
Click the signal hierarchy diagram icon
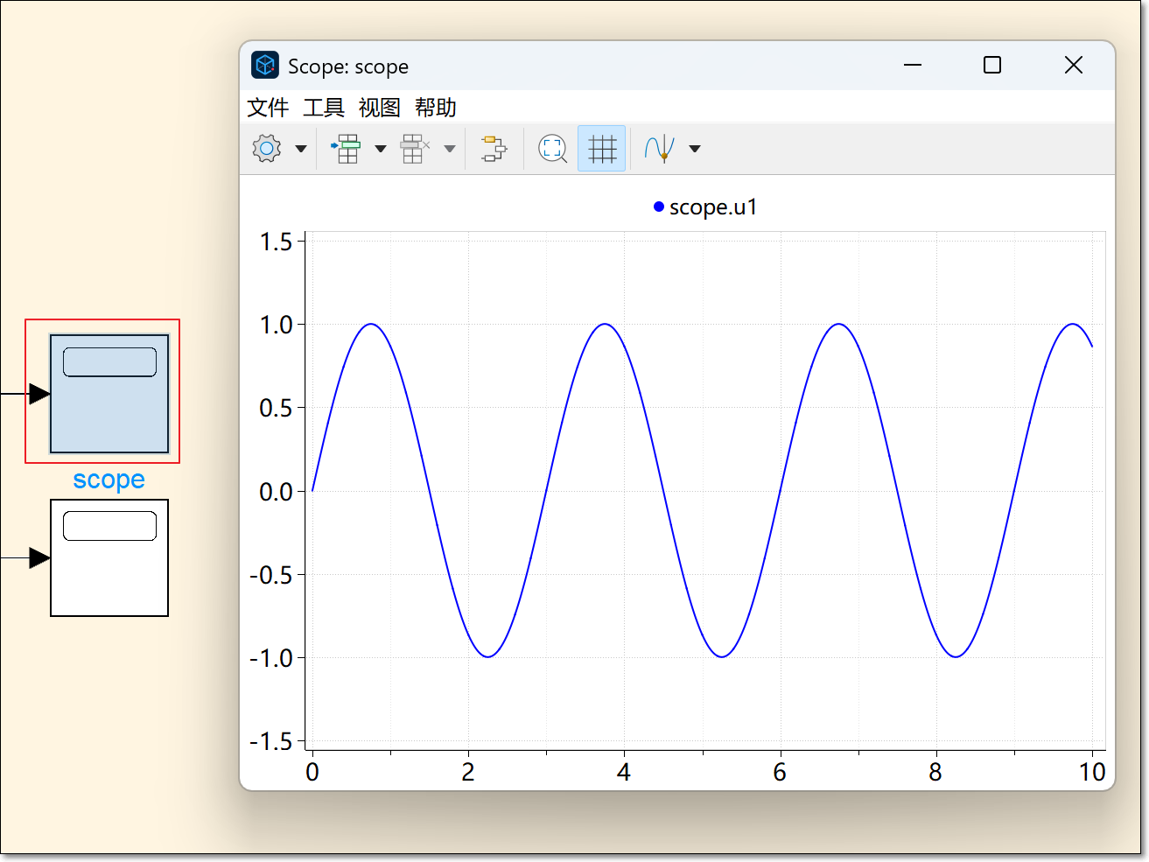pyautogui.click(x=494, y=149)
